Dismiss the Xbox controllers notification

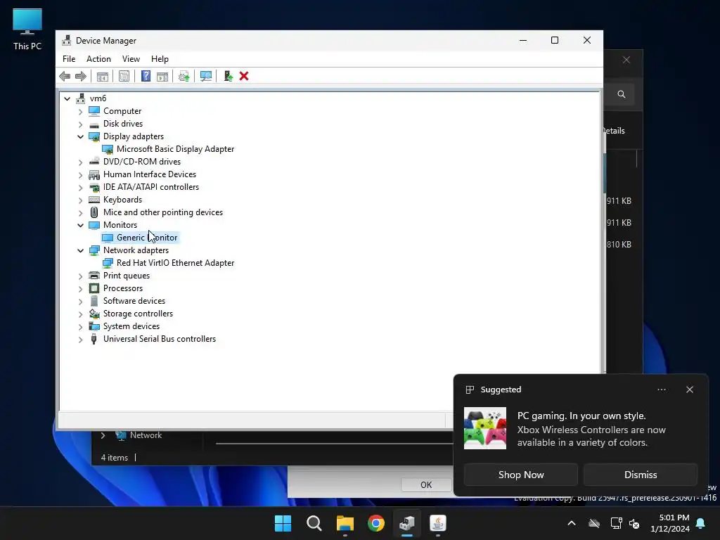(x=640, y=475)
